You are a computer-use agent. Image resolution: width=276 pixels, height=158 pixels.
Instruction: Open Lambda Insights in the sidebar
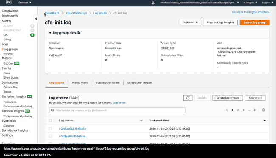13,111
